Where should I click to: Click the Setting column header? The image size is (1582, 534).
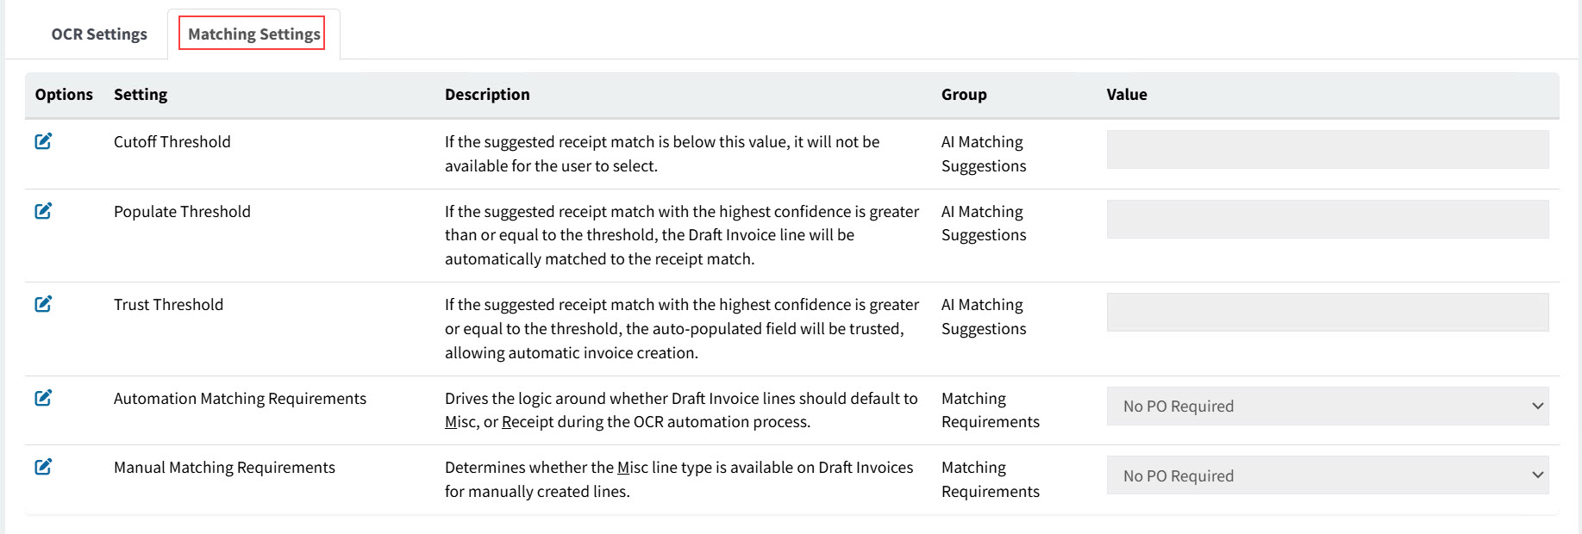click(141, 94)
